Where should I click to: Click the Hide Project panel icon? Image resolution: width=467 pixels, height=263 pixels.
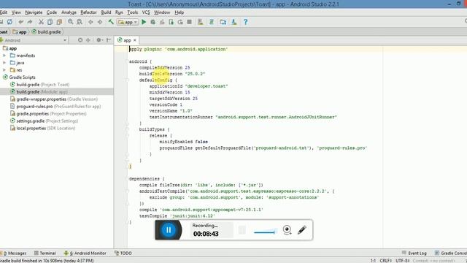(109, 40)
